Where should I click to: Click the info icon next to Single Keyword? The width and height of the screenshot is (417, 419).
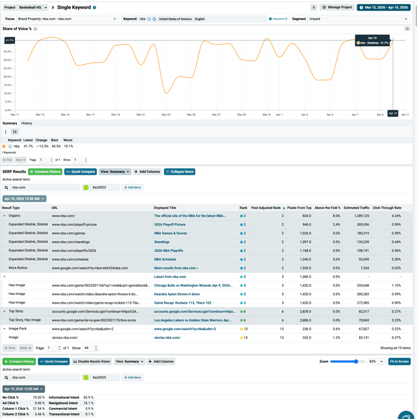[x=95, y=7]
